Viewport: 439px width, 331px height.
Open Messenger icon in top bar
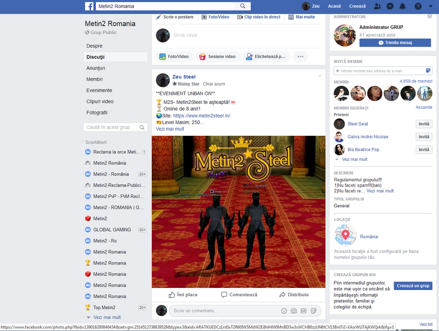[x=390, y=6]
